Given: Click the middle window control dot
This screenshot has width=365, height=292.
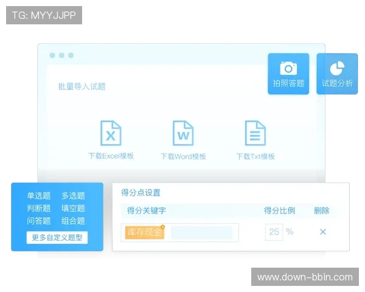Looking at the screenshot, I should coord(61,55).
